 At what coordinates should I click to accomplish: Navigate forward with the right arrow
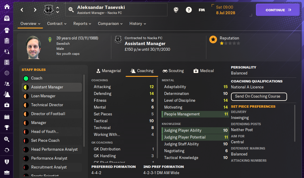[35, 10]
